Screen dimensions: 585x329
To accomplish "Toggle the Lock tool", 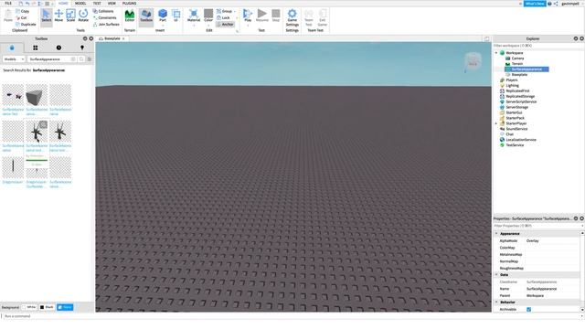I will [x=223, y=17].
